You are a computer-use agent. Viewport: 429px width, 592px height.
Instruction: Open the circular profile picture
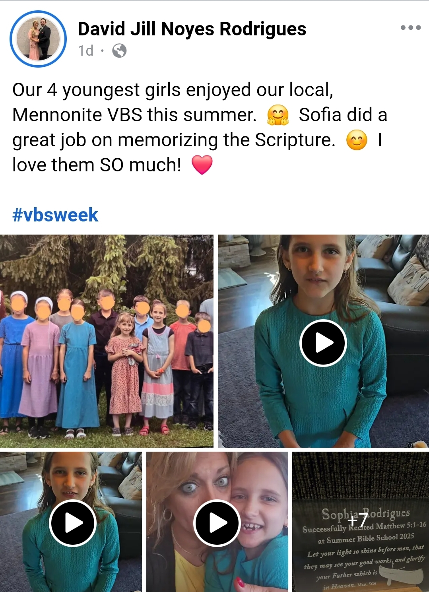tap(38, 39)
